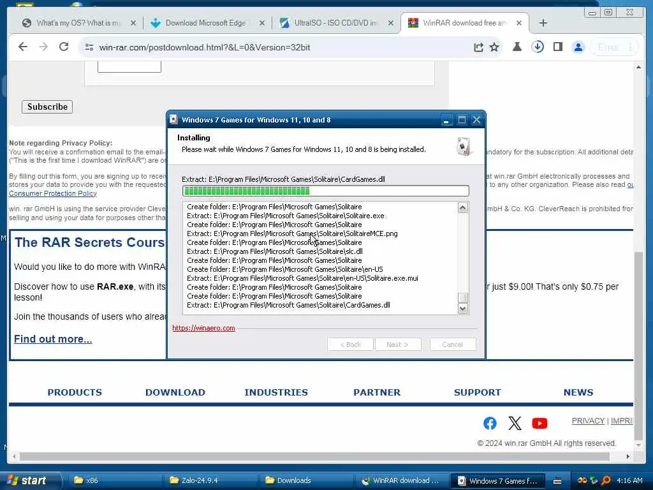Close the What's my OS tab
The width and height of the screenshot is (653, 490).
133,24
